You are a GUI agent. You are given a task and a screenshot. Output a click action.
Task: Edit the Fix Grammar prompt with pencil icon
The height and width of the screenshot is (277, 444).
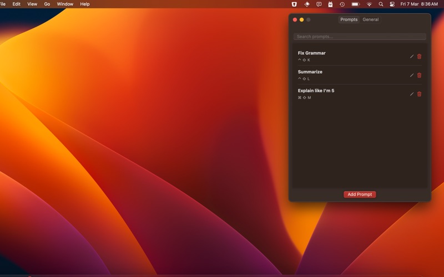point(412,57)
